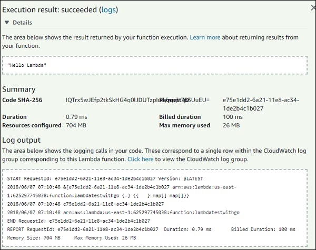Click the 26 MB Max memory used value

(231, 125)
